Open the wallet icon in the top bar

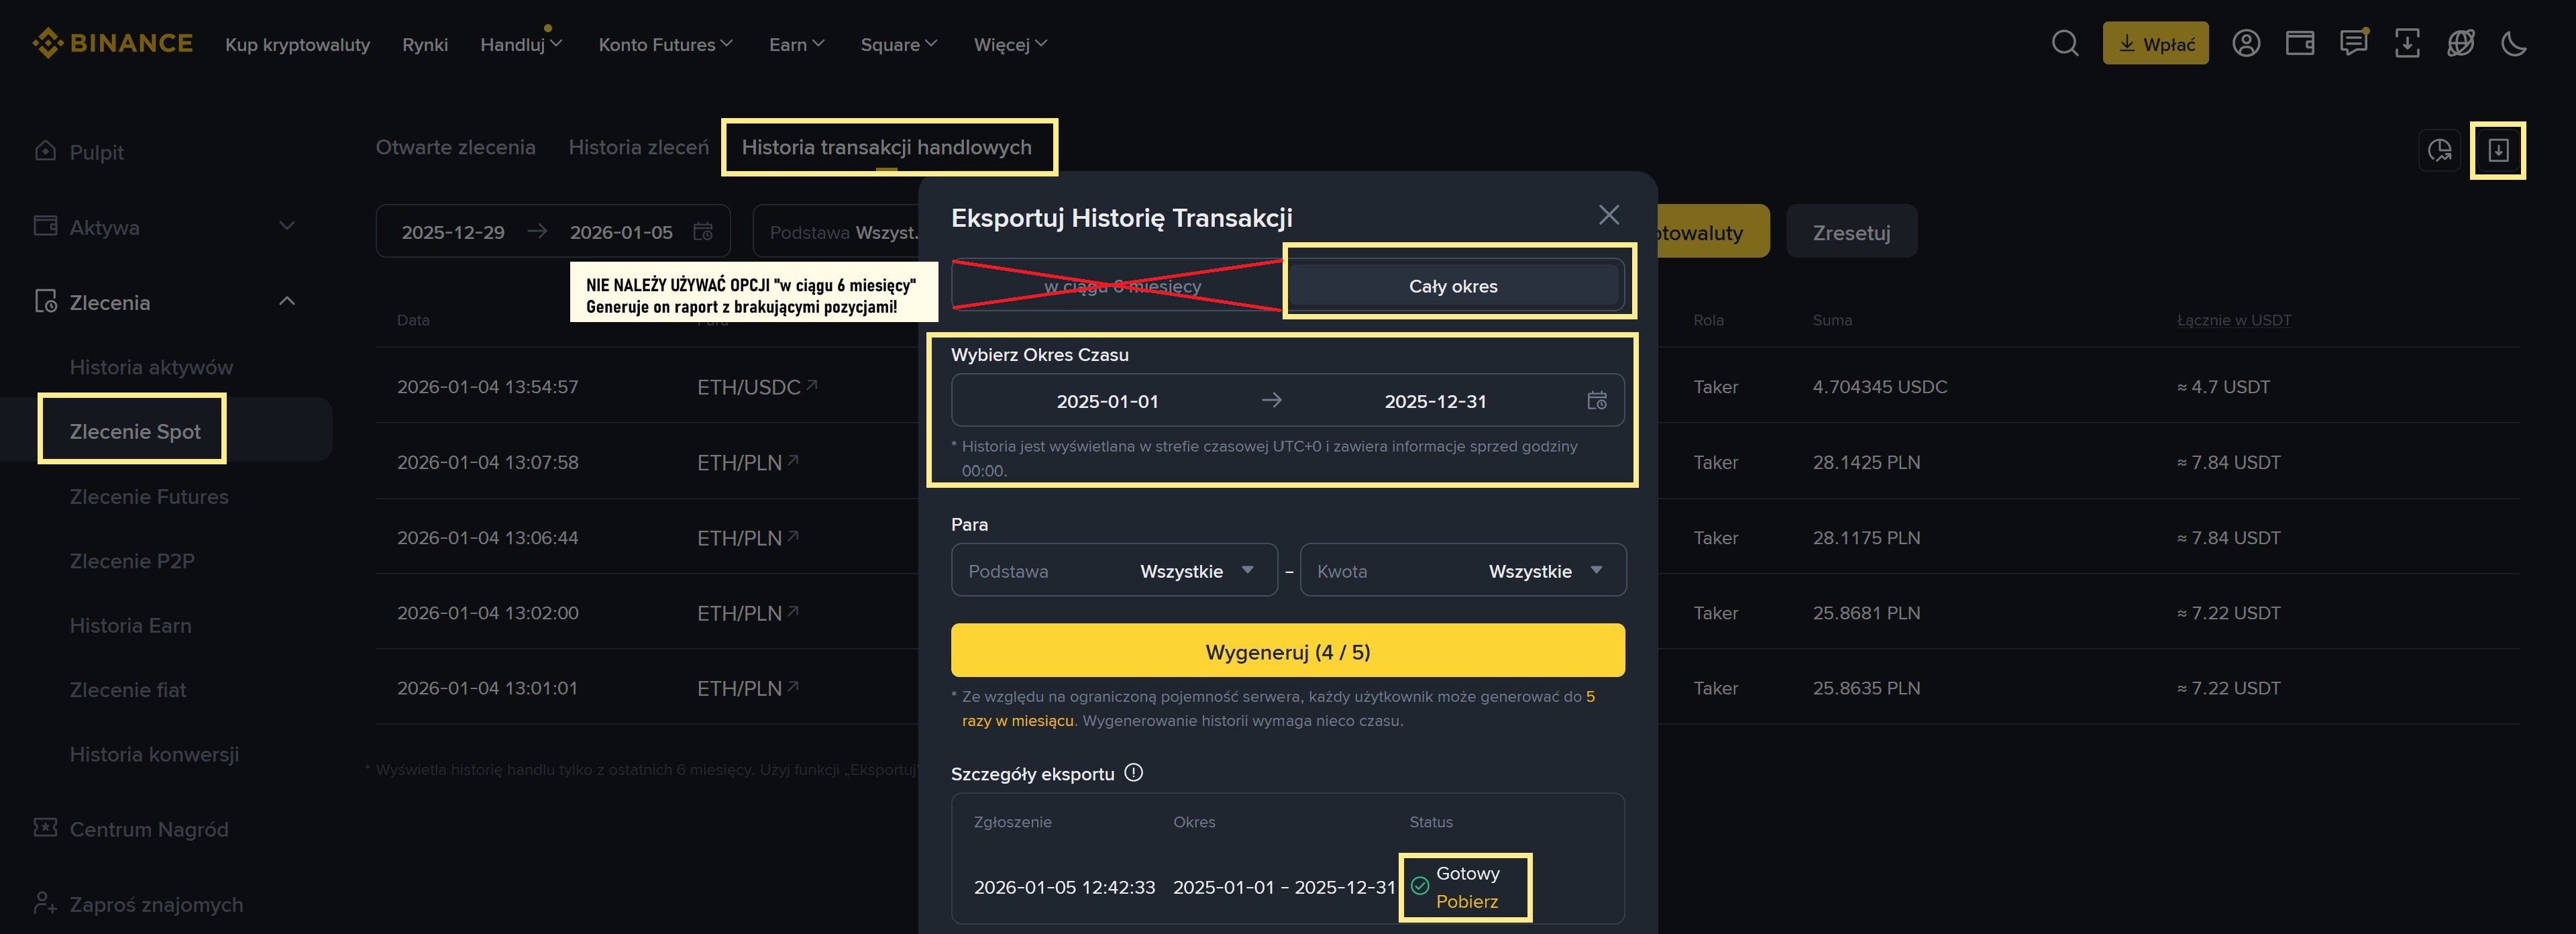point(2300,43)
